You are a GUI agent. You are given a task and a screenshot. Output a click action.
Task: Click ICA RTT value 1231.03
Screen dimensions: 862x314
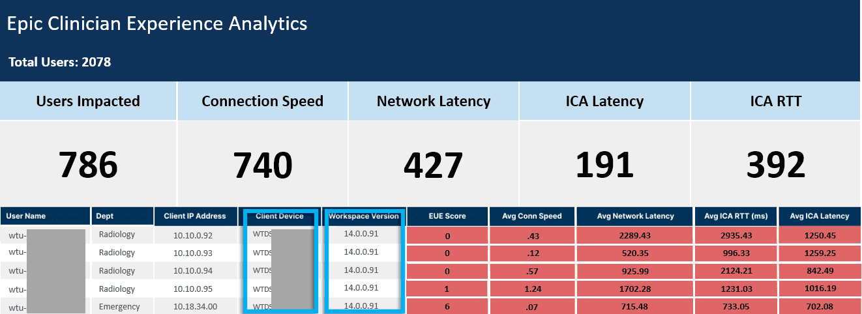pyautogui.click(x=736, y=289)
